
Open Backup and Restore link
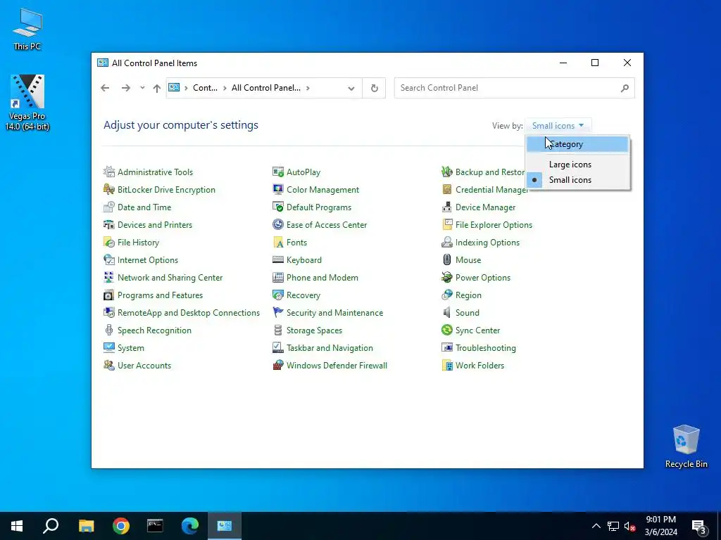click(x=490, y=172)
